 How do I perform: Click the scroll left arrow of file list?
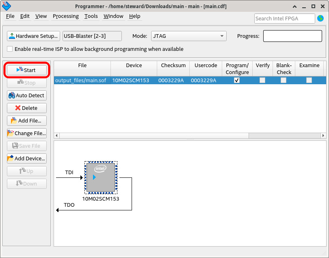[x=56, y=136]
